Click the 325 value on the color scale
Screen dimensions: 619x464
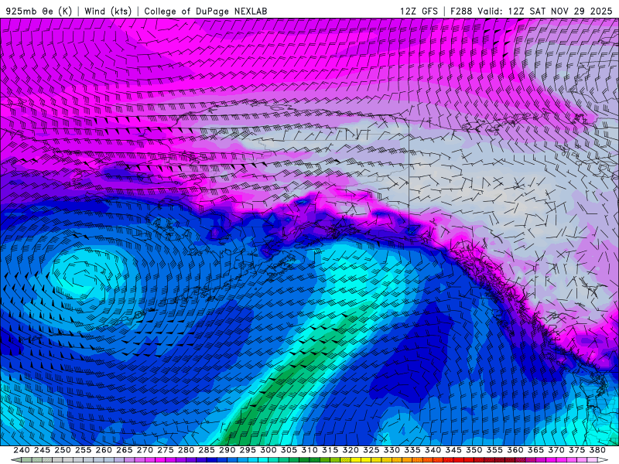tap(371, 450)
